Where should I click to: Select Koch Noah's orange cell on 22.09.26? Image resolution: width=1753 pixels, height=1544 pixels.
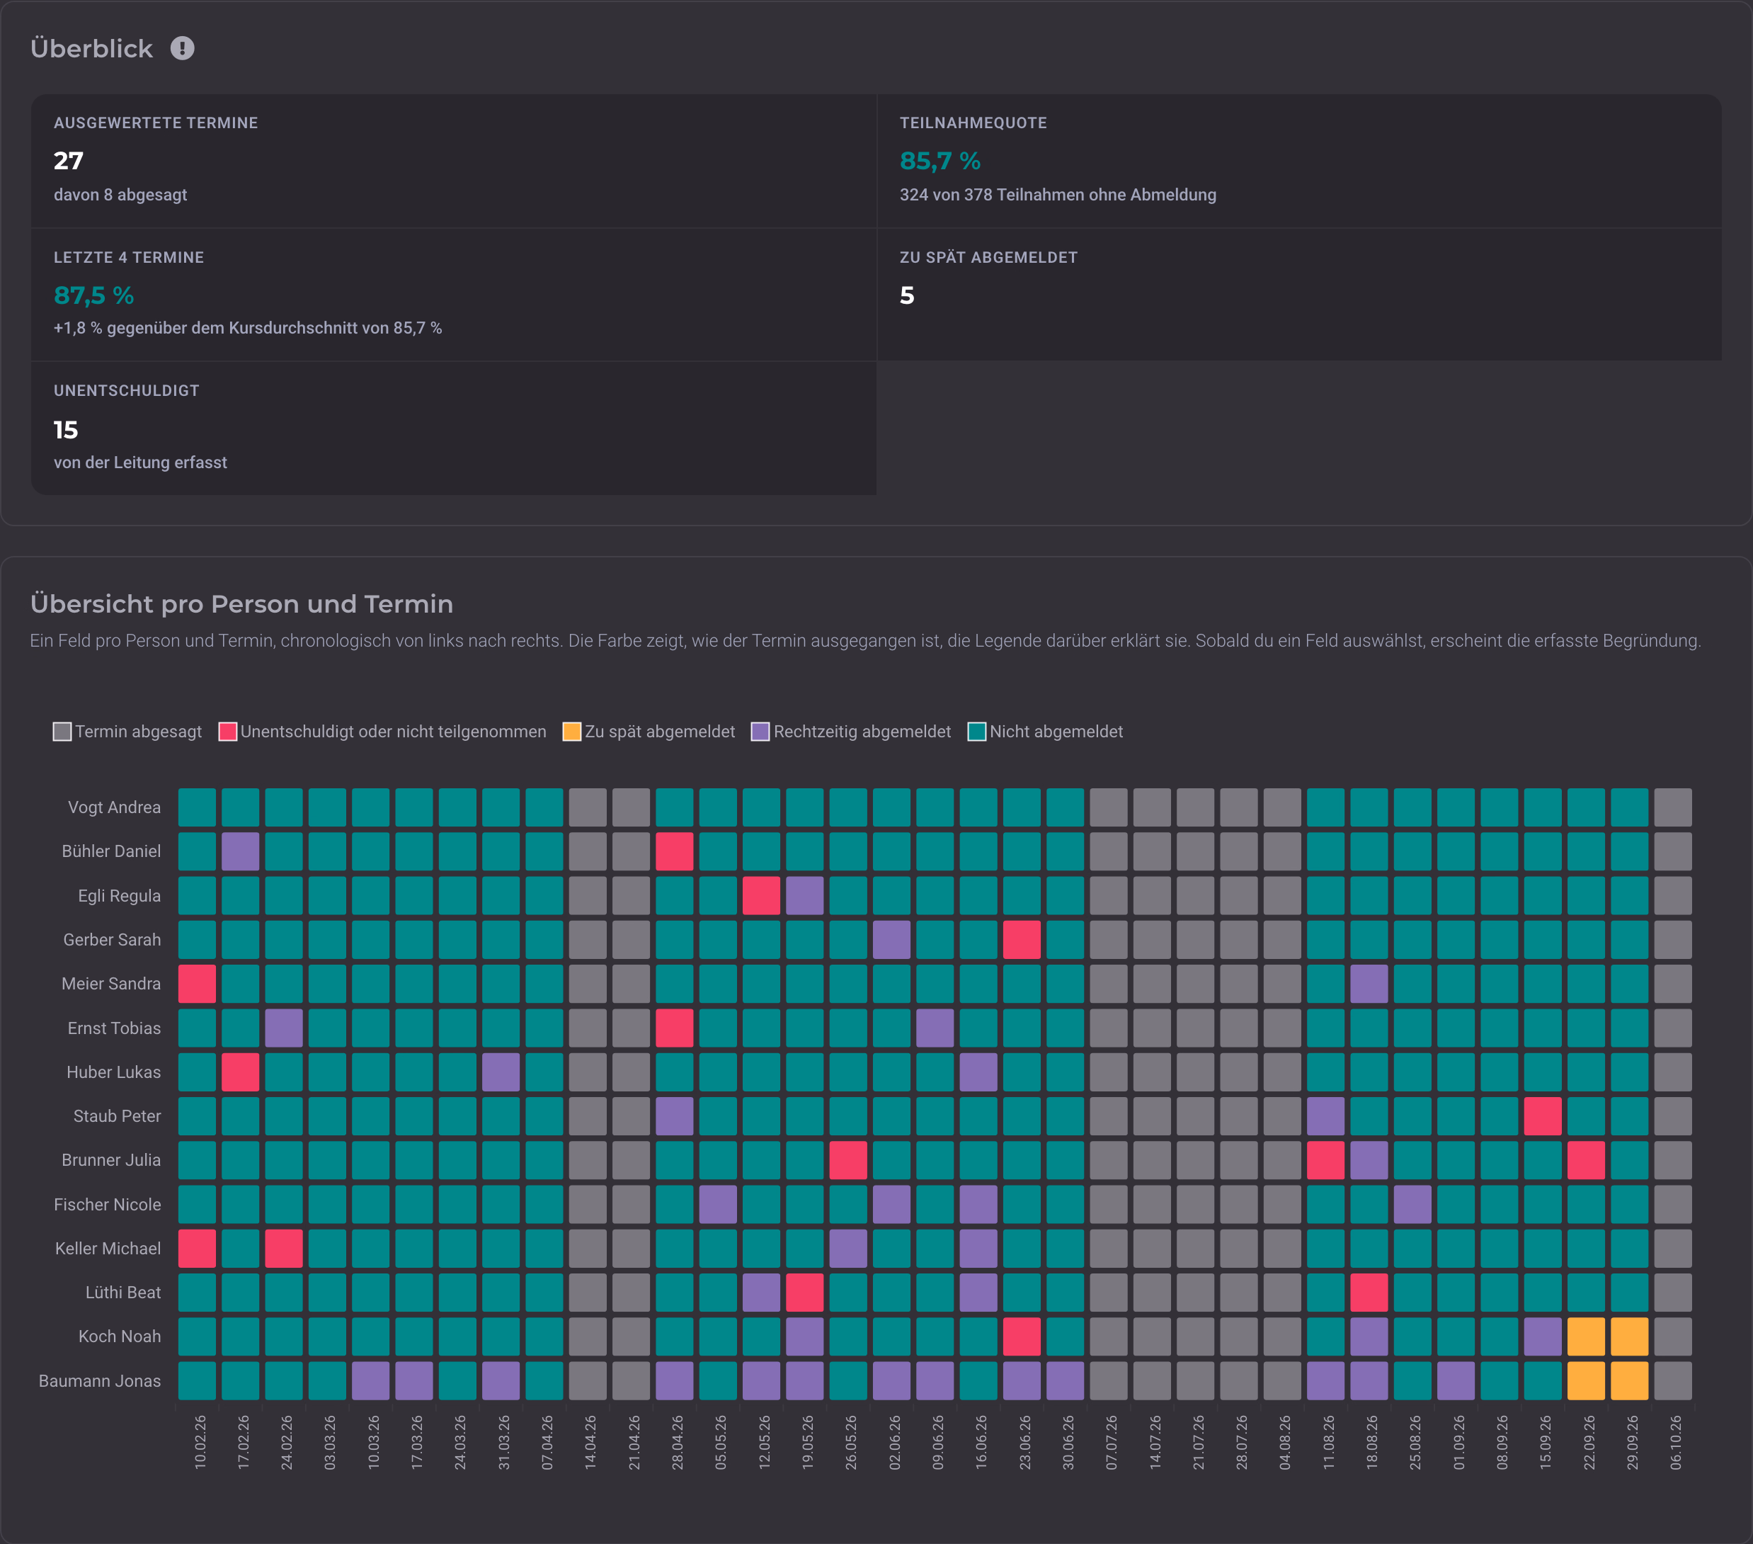pyautogui.click(x=1586, y=1336)
